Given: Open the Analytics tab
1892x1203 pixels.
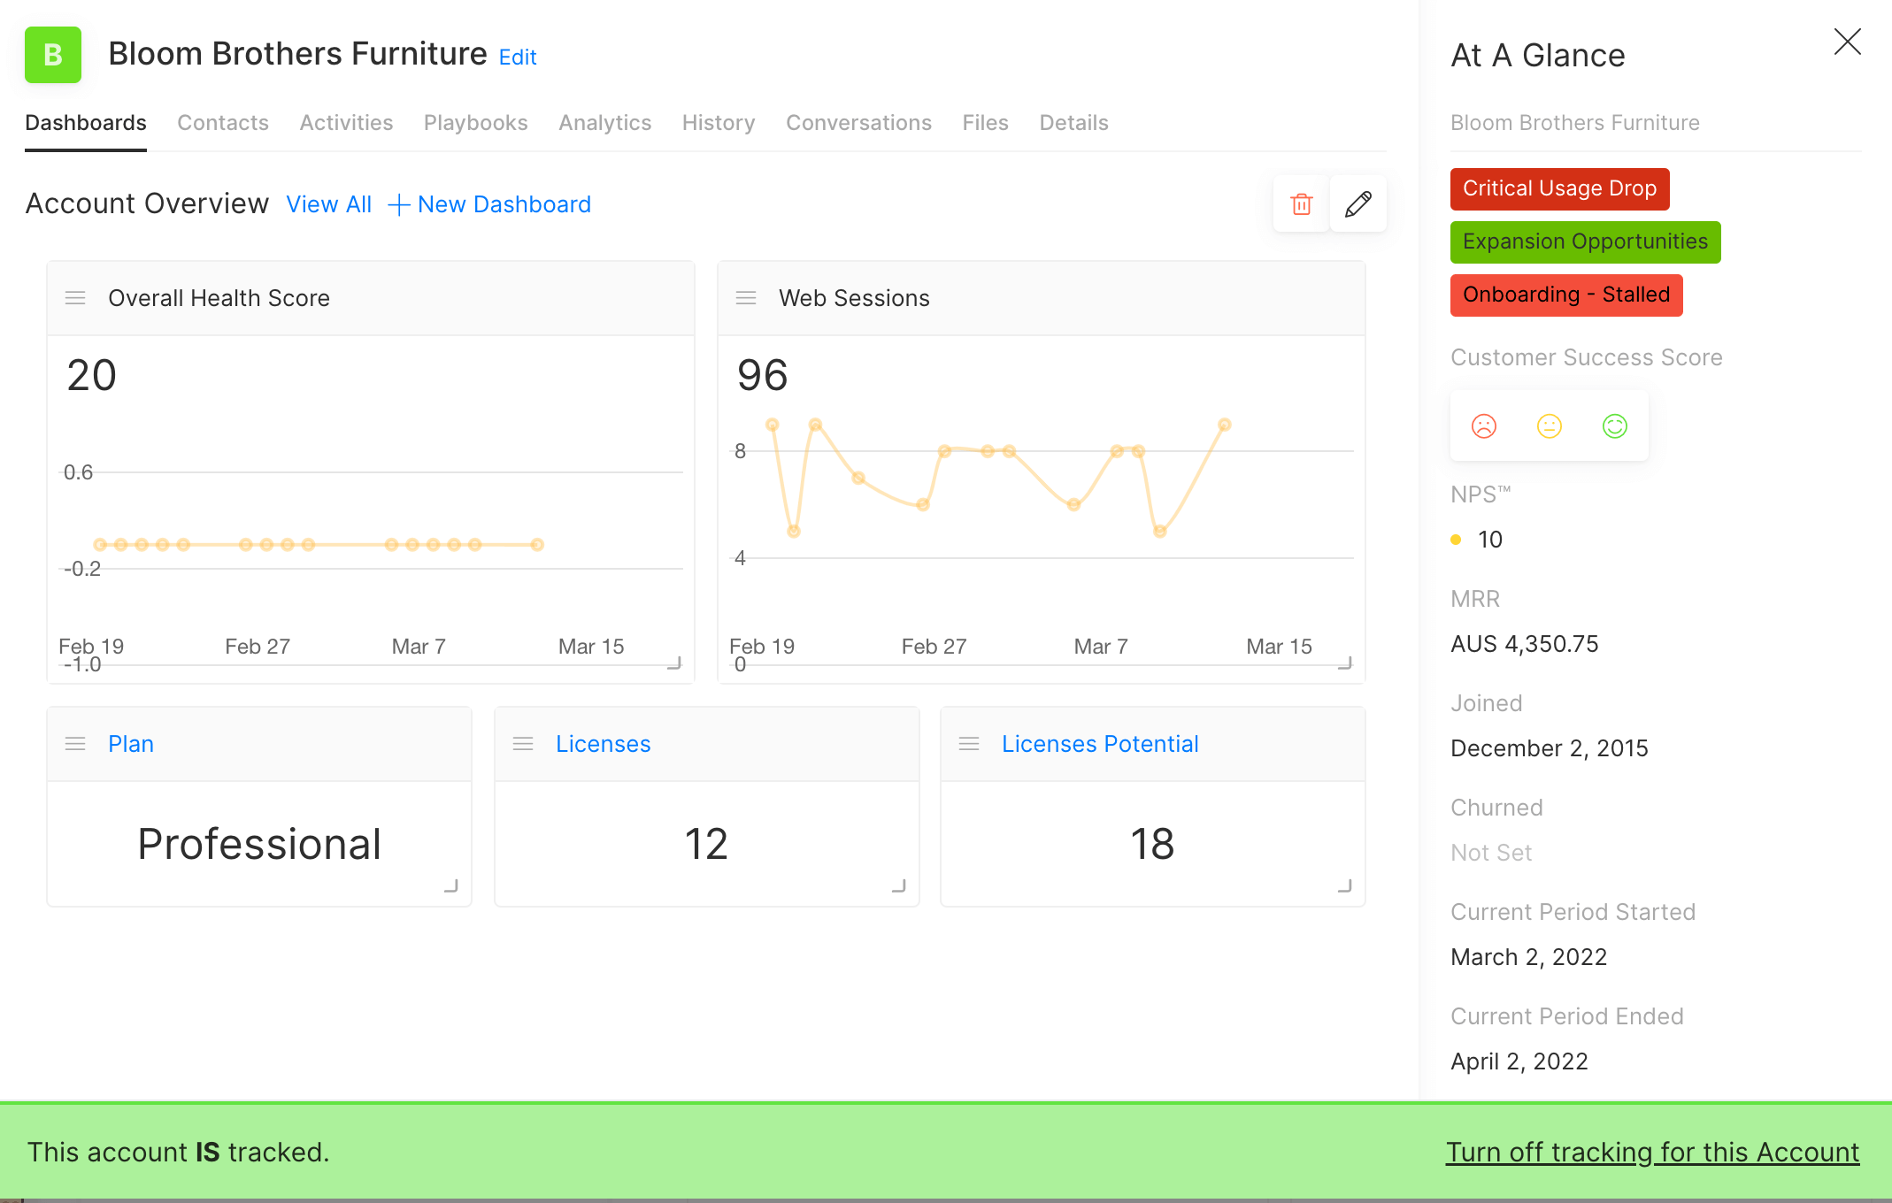Looking at the screenshot, I should (x=604, y=123).
